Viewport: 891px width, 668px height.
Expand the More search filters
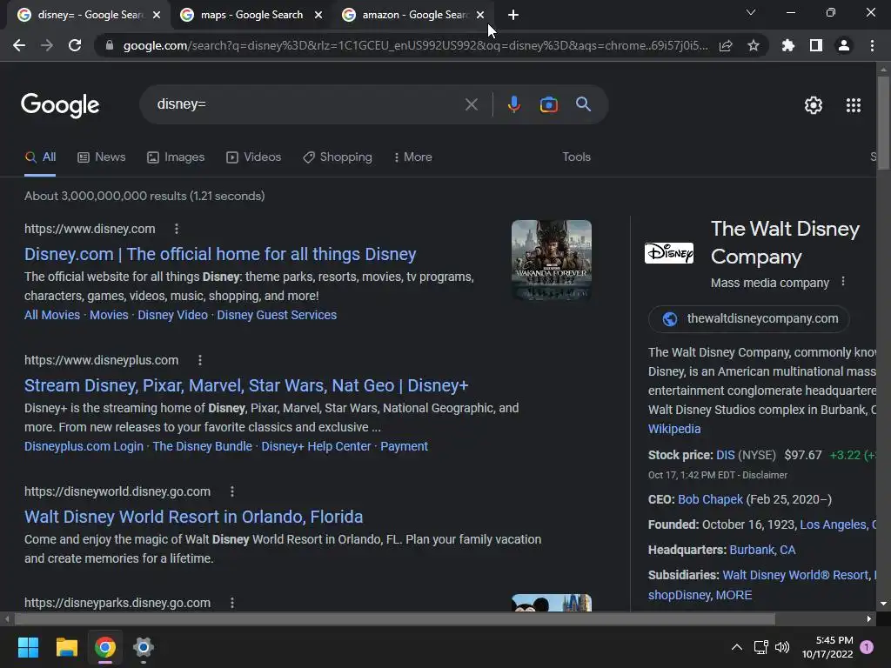point(413,157)
